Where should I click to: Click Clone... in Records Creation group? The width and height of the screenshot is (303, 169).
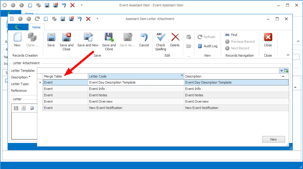pyautogui.click(x=32, y=40)
